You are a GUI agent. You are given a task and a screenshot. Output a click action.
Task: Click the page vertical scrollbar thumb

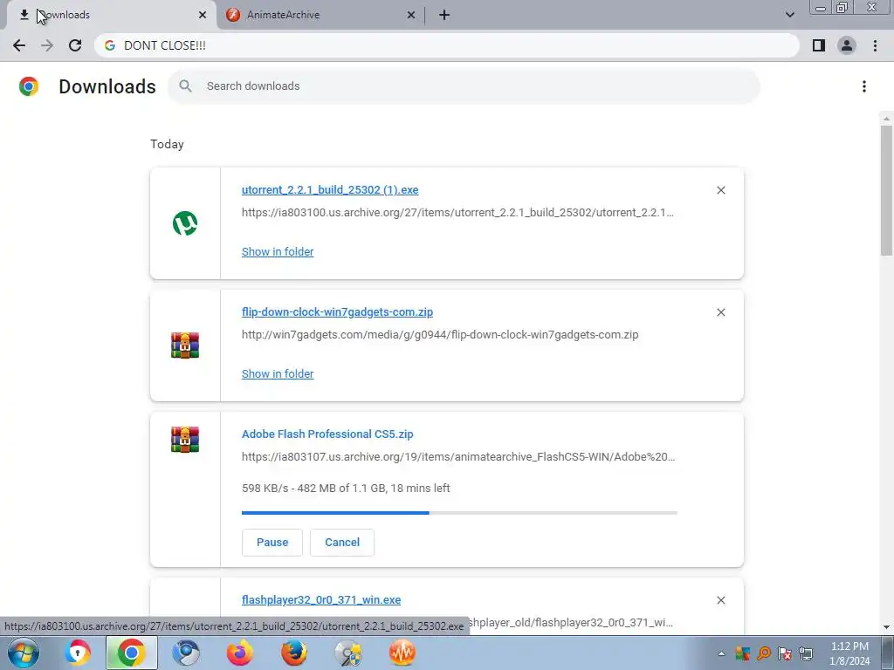pyautogui.click(x=886, y=190)
